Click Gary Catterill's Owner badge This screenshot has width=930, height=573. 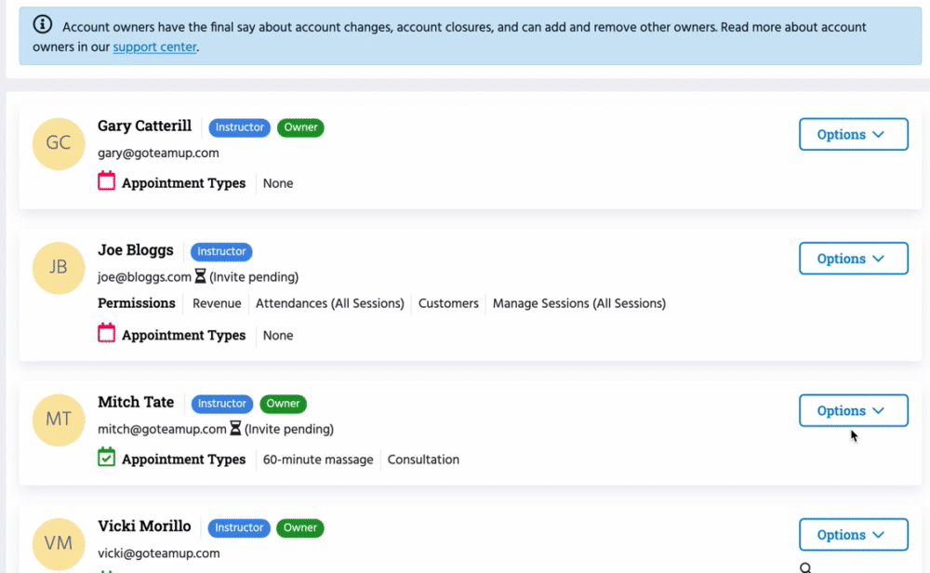pos(300,127)
